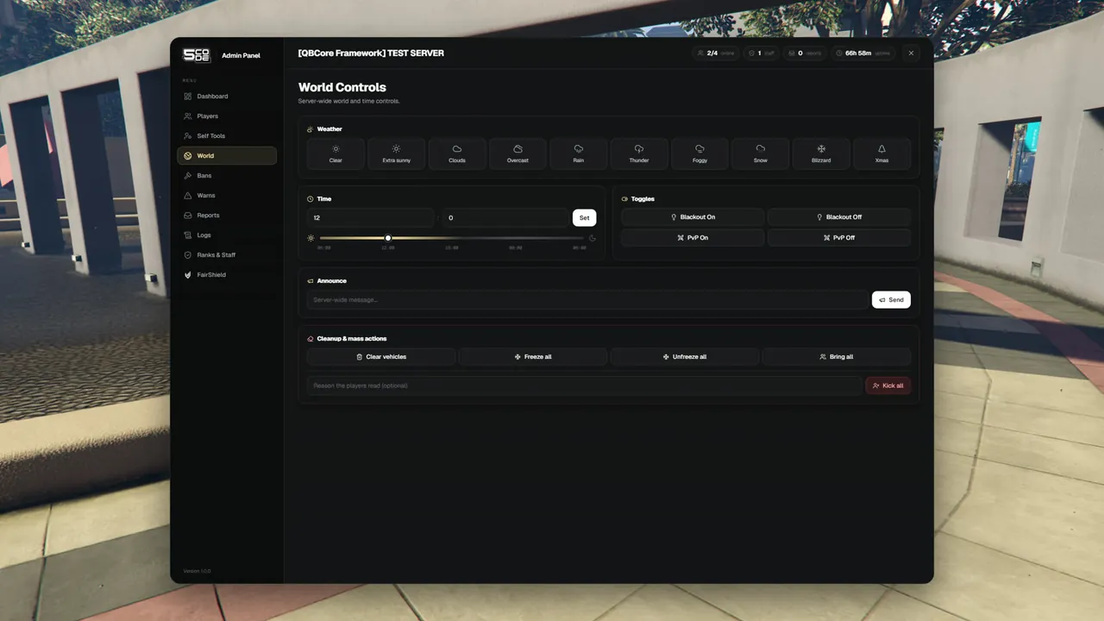This screenshot has height=621, width=1104.
Task: Switch weather to Overcast
Action: (517, 154)
